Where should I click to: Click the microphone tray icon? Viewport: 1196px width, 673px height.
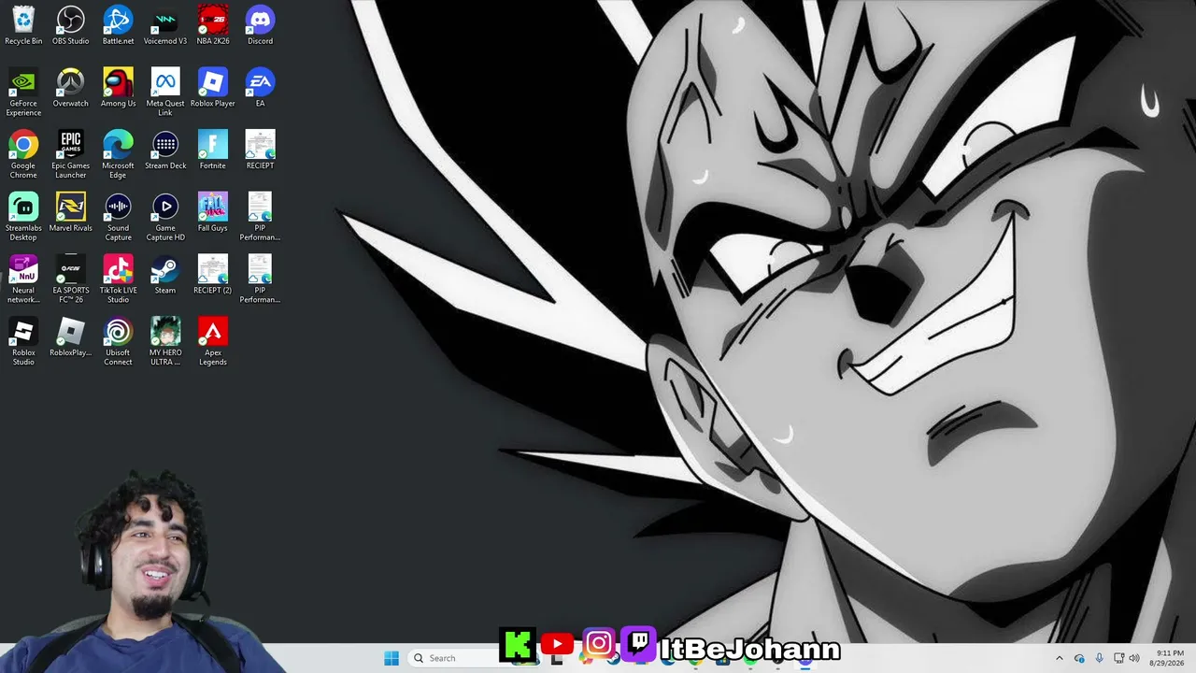pyautogui.click(x=1099, y=658)
